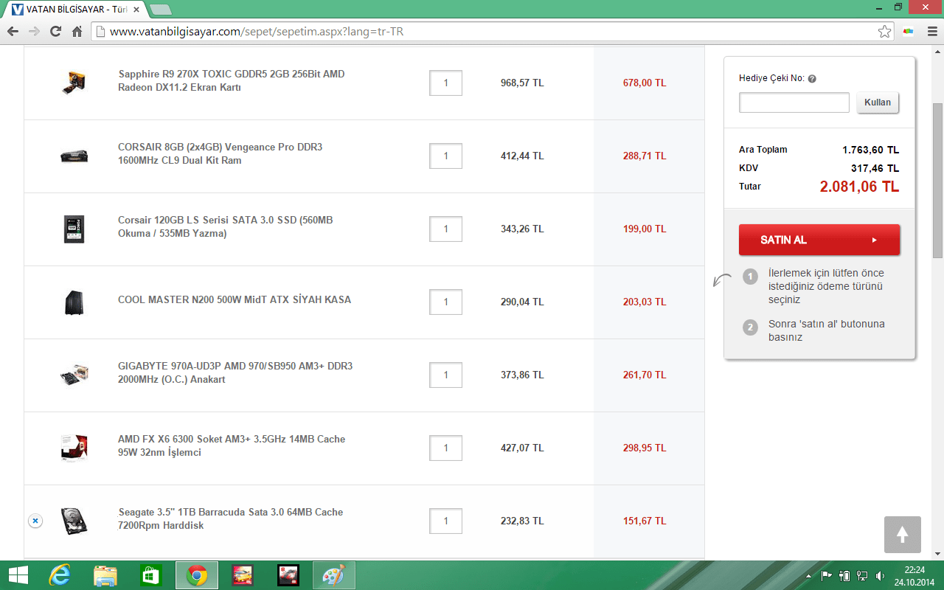Click the Seagate Barracuda harddisk thumbnail

(74, 520)
